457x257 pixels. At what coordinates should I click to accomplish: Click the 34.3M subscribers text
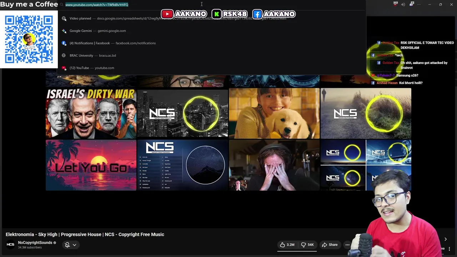(x=30, y=247)
